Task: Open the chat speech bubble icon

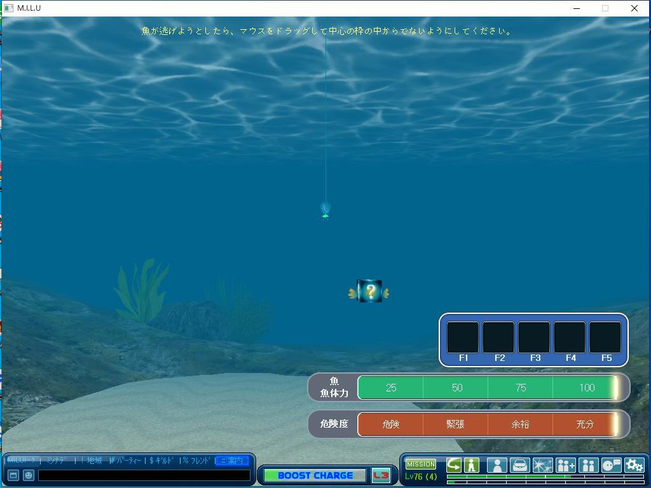Action: coord(611,466)
